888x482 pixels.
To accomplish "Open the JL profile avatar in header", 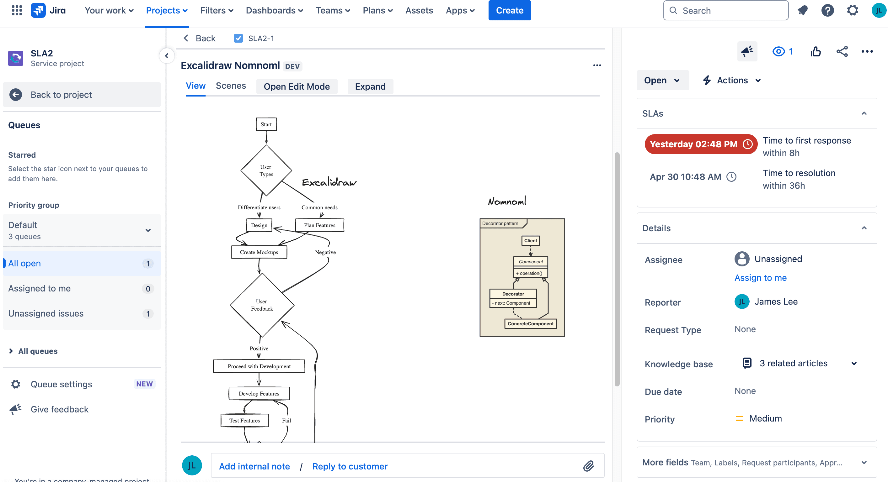I will (x=879, y=10).
